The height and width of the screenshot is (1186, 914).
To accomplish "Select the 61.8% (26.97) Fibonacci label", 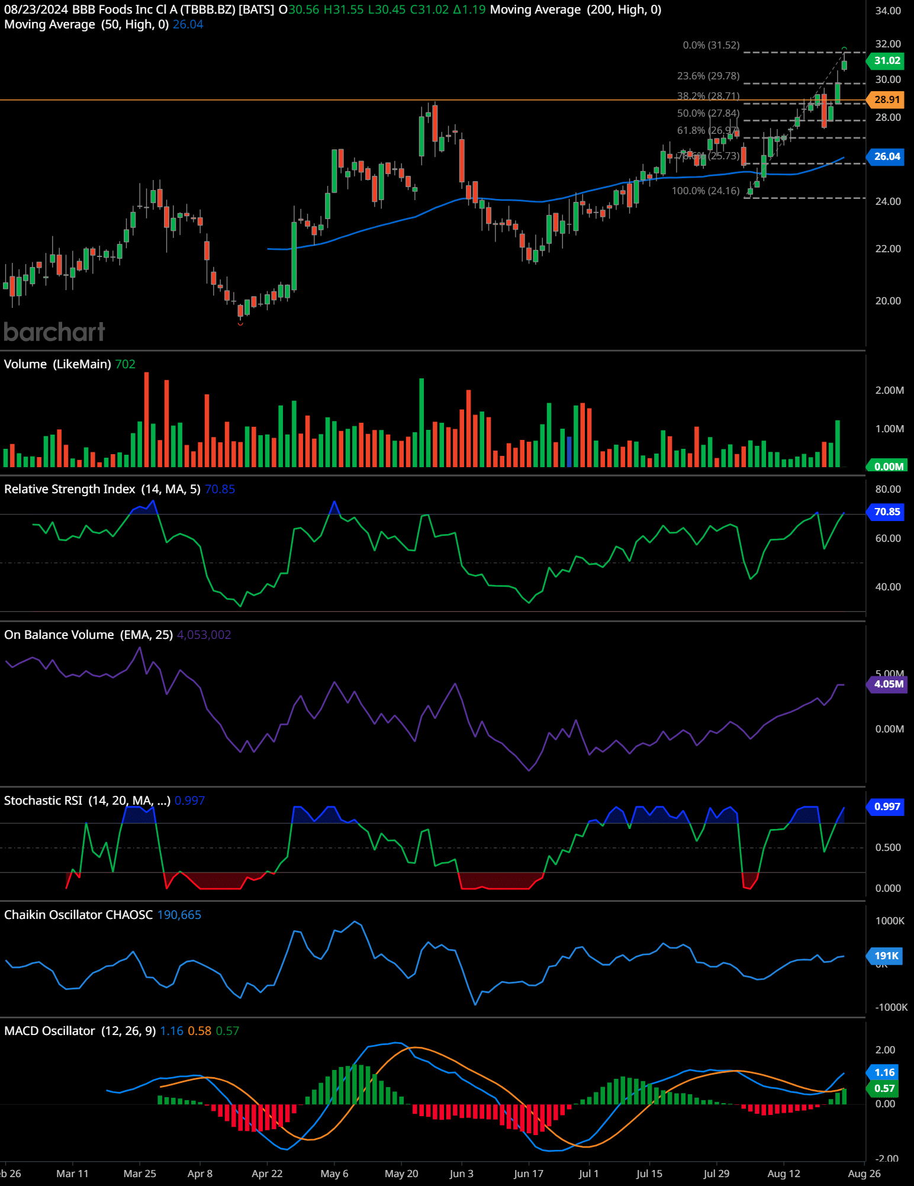I will (x=708, y=130).
